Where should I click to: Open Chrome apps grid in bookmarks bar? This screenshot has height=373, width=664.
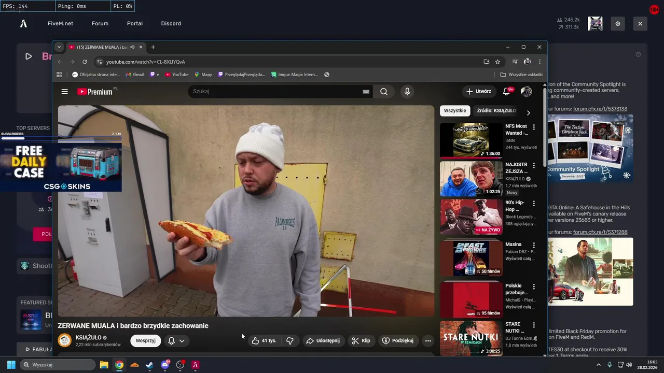59,75
